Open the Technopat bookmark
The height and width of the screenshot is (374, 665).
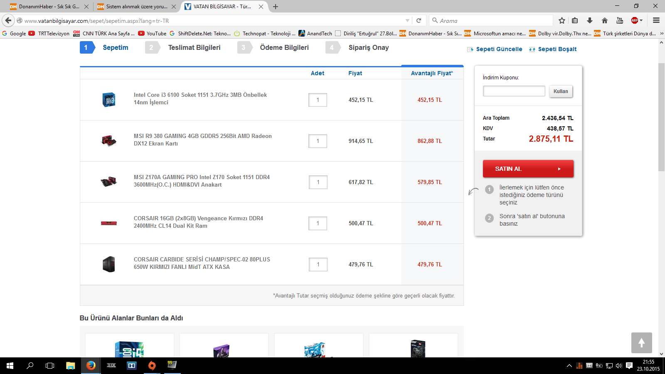[x=265, y=34]
